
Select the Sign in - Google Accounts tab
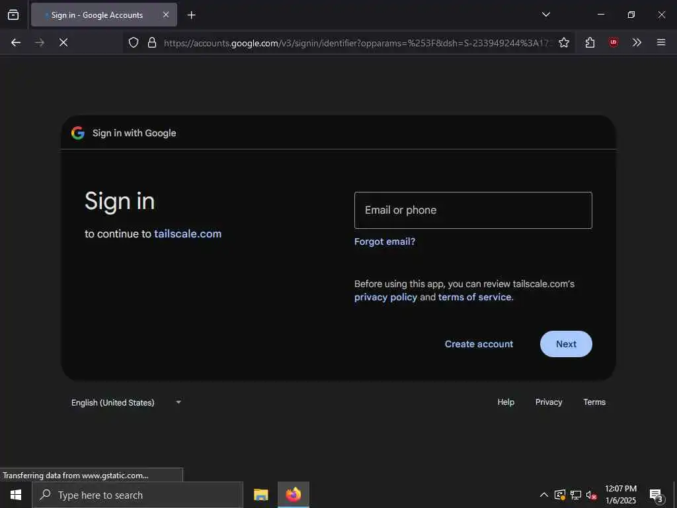coord(104,15)
